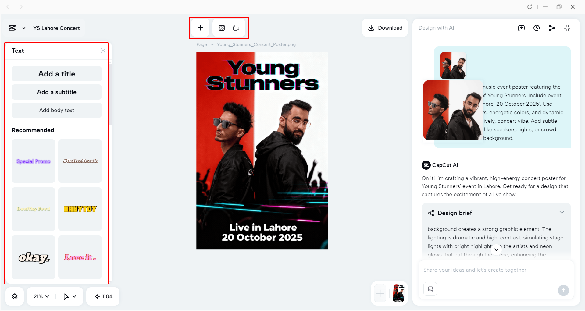
Task: Select the Special Promo text style
Action: click(33, 161)
